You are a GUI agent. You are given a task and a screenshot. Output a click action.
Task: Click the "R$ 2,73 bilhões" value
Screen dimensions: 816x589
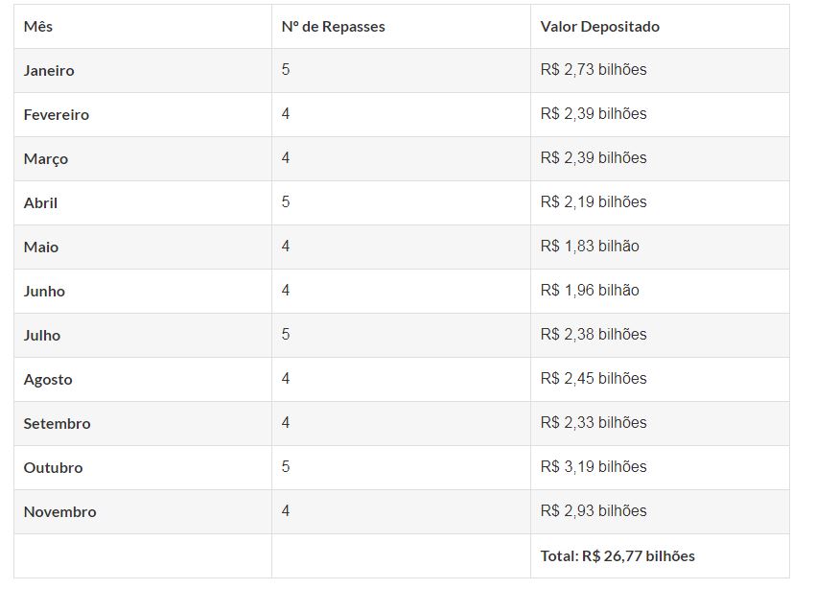tap(594, 70)
